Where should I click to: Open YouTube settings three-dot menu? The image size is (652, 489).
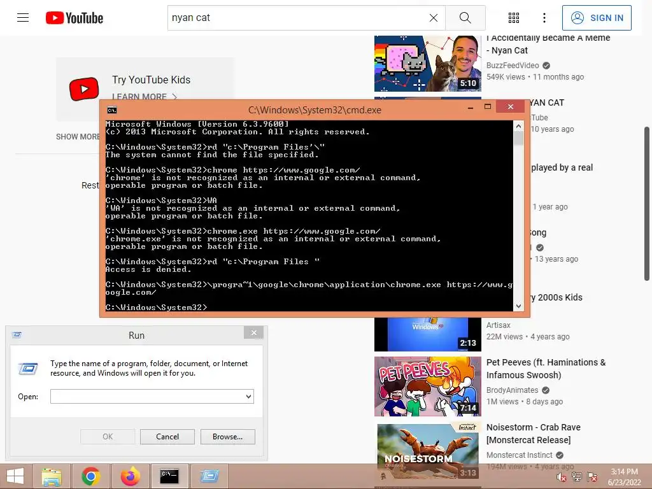tap(544, 18)
